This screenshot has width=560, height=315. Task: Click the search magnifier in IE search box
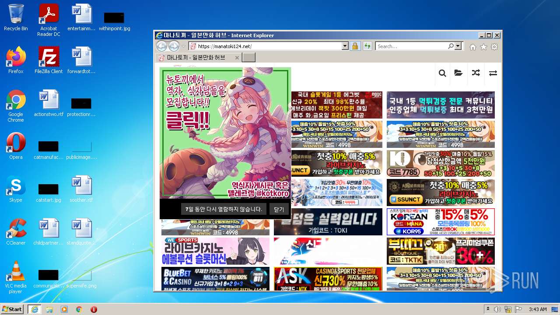click(x=451, y=46)
